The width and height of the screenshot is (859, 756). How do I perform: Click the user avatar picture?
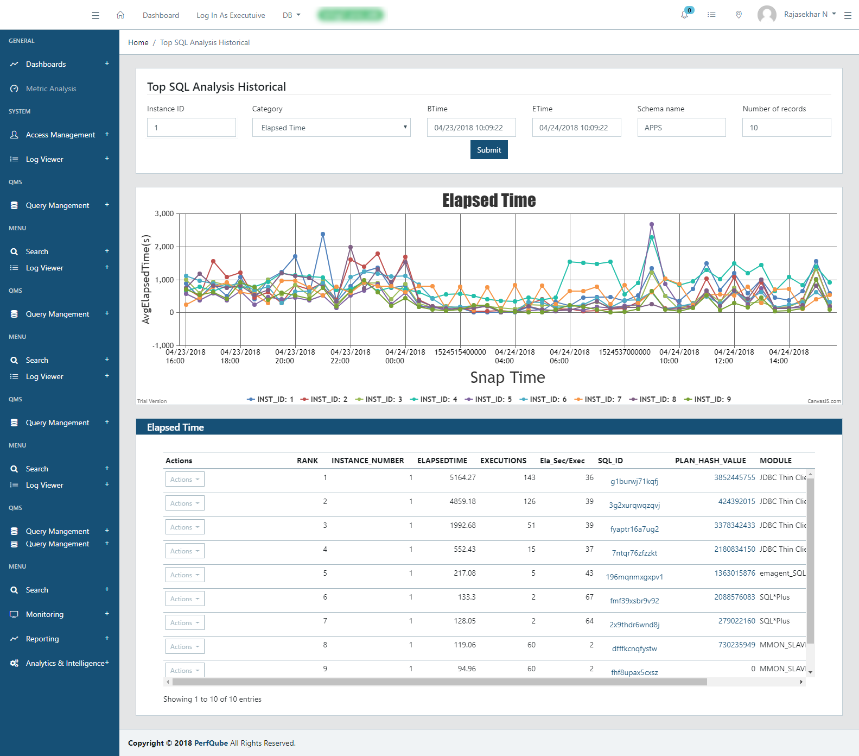(766, 15)
